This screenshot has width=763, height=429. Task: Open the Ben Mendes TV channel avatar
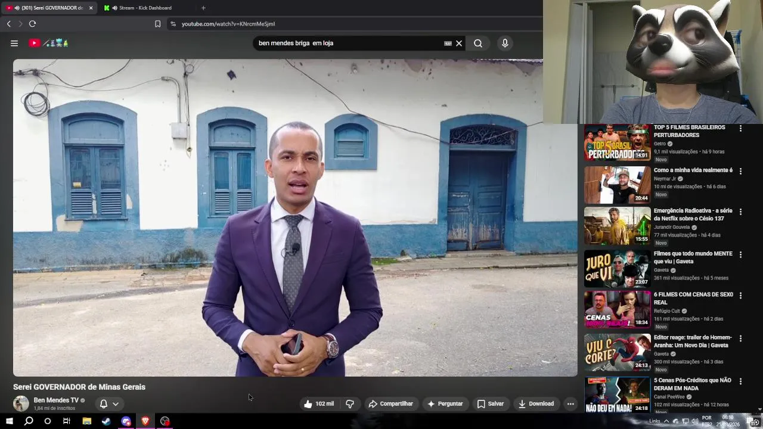point(21,403)
